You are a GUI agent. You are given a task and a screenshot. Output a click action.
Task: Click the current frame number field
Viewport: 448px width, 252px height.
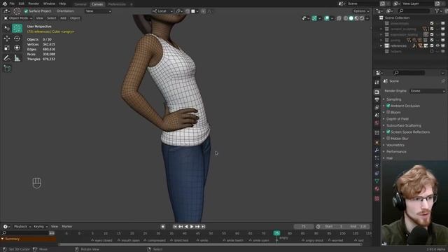point(303,227)
